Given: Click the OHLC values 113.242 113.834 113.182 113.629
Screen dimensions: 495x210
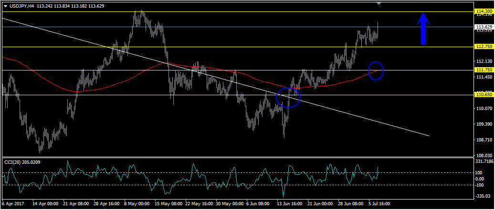Looking at the screenshot, I should pyautogui.click(x=70, y=6).
